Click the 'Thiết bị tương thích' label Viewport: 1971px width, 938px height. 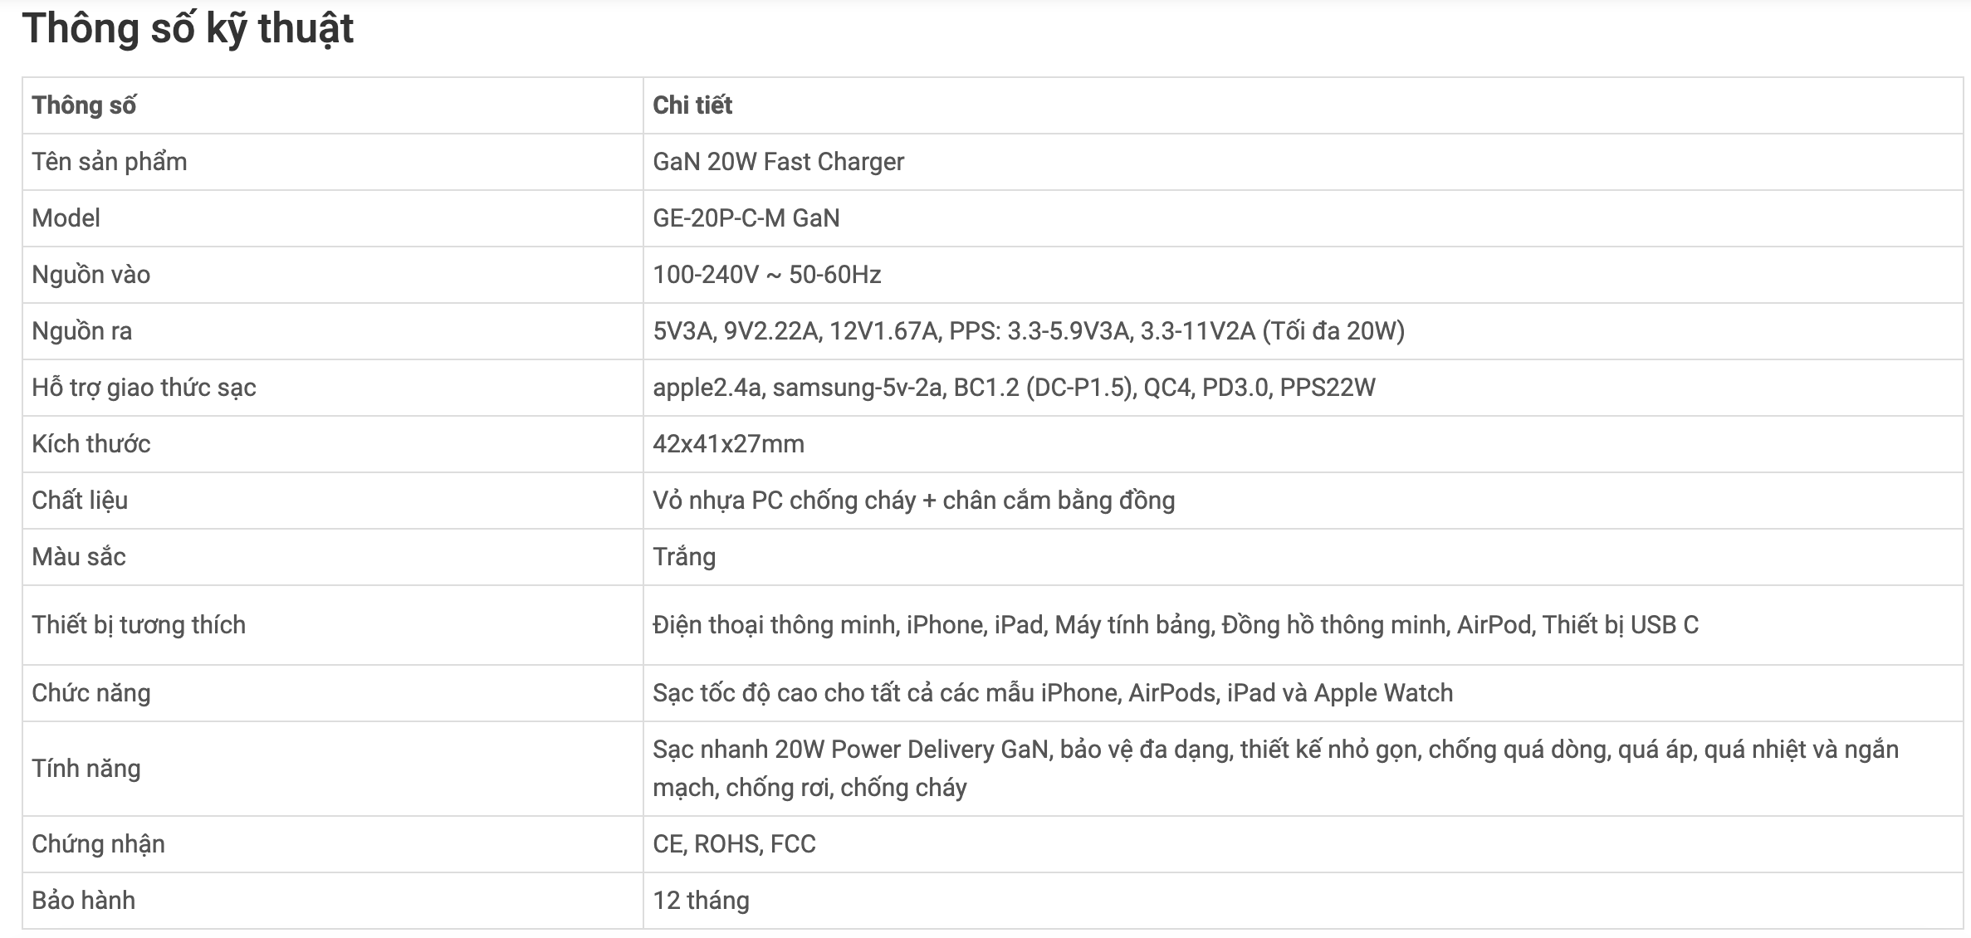(x=139, y=625)
